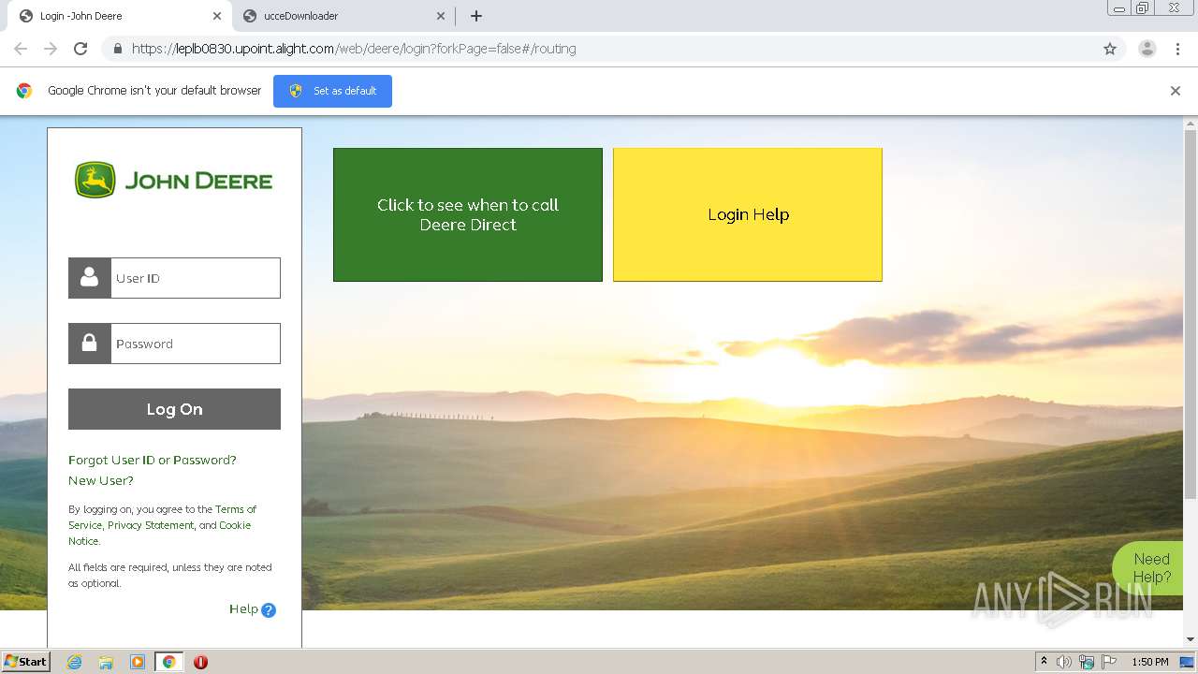The width and height of the screenshot is (1198, 674).
Task: Click the network tray icon
Action: (x=1087, y=662)
